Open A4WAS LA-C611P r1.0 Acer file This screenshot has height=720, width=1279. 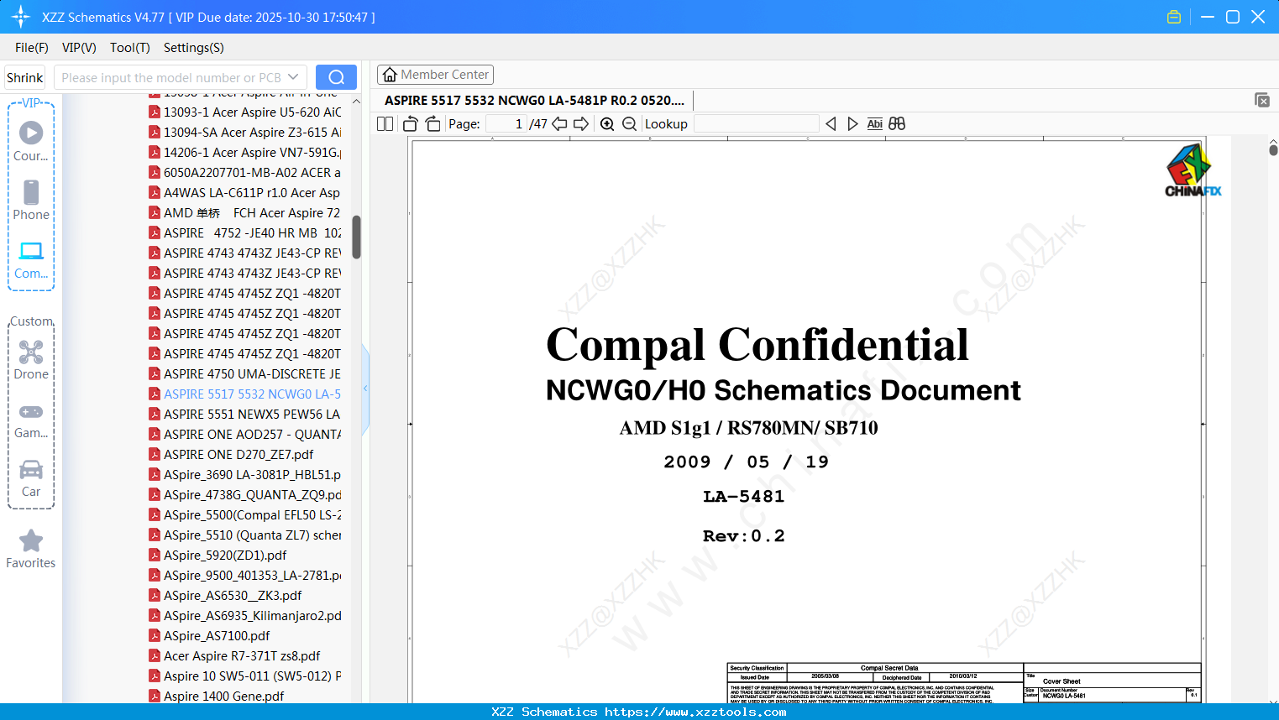(x=245, y=192)
